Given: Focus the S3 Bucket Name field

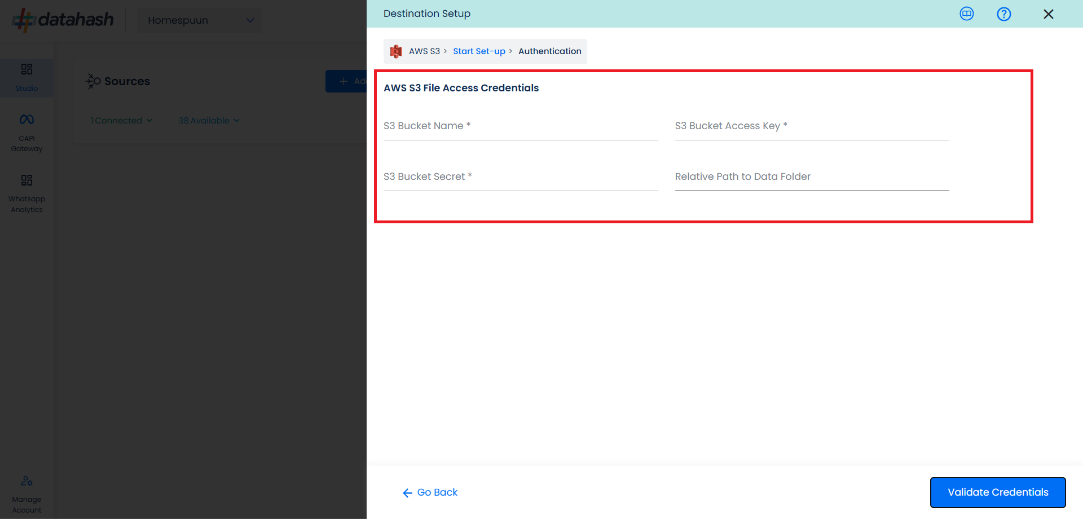Looking at the screenshot, I should coord(521,126).
